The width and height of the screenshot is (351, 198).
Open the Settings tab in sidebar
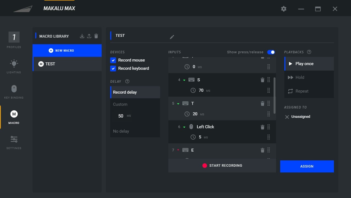click(x=14, y=142)
